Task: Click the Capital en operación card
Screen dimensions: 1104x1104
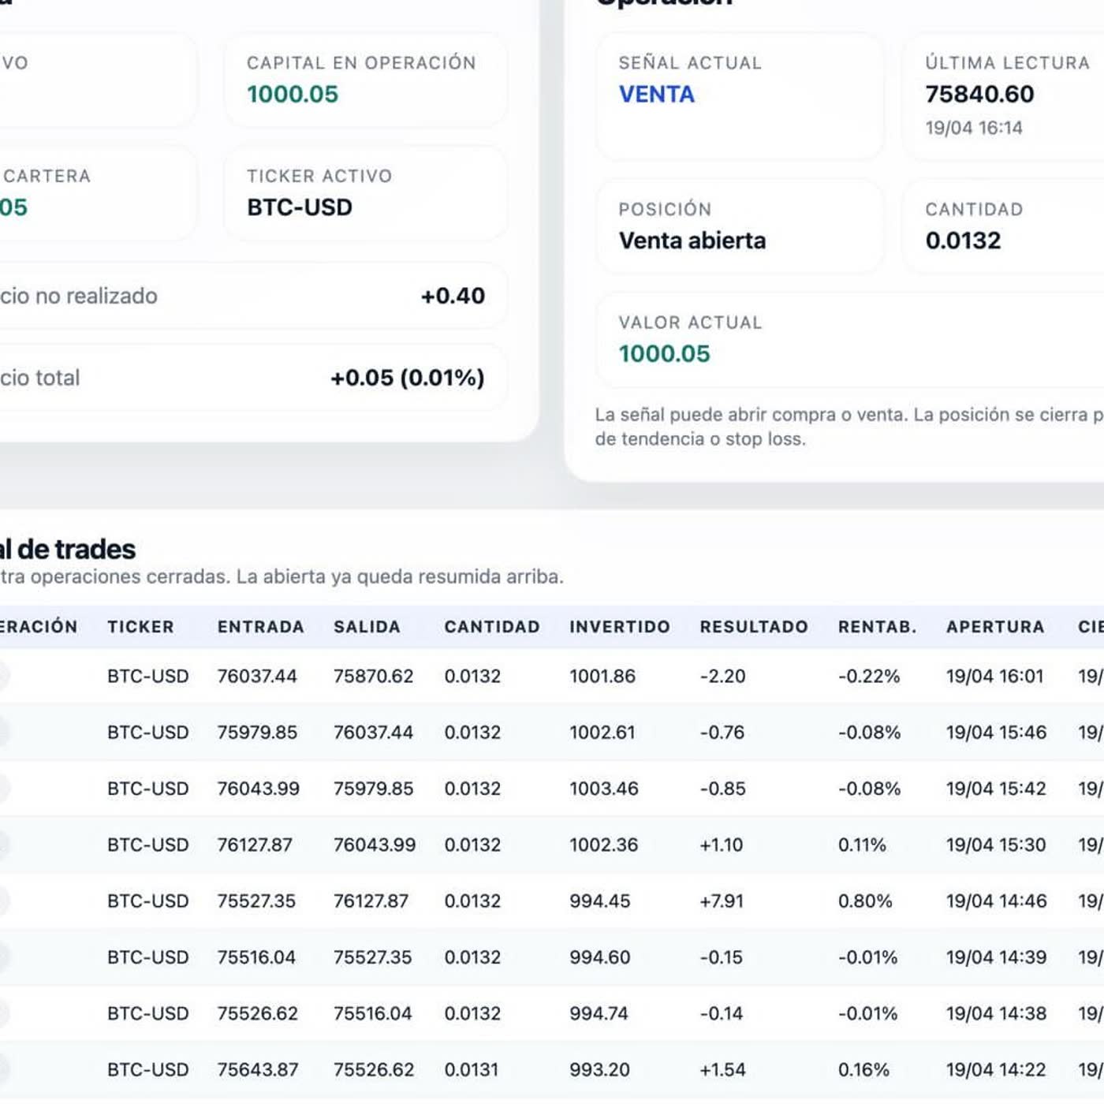Action: (x=365, y=80)
